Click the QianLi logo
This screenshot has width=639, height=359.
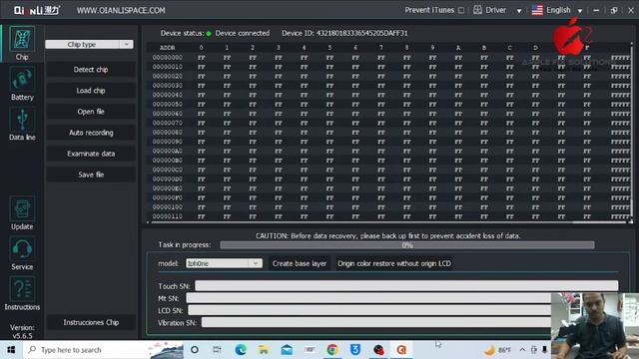click(x=37, y=10)
